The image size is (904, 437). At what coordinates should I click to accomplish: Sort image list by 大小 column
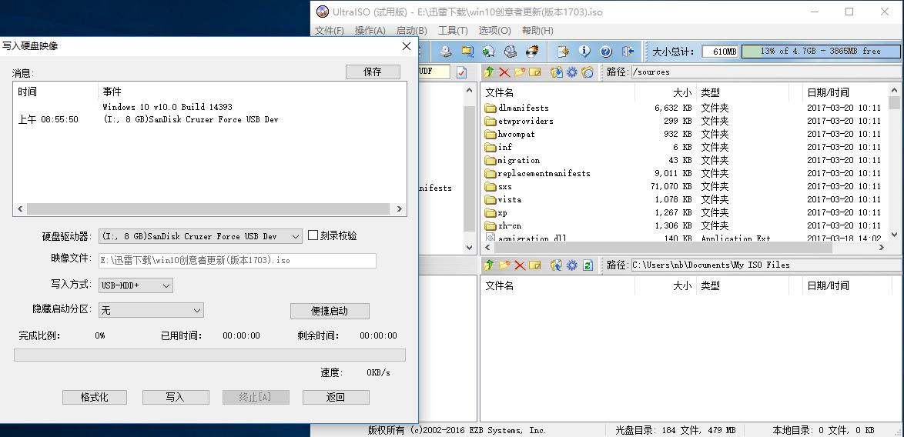click(665, 92)
